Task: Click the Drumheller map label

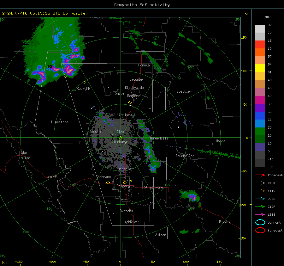Action: coord(185,156)
